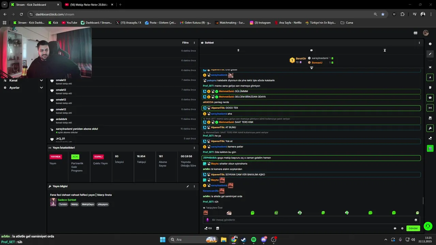This screenshot has height=245, width=436.
Task: Open the Sohbet panel three-dot menu
Action: (419, 43)
